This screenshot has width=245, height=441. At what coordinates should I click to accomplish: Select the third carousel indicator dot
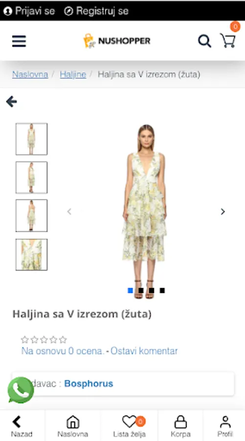[x=152, y=291]
